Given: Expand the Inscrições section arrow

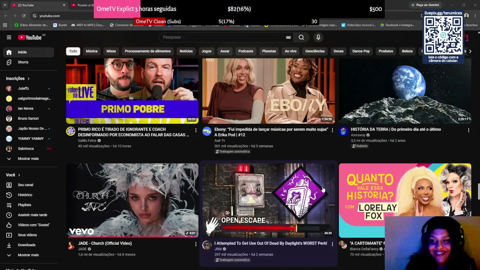Looking at the screenshot, I should click(28, 79).
